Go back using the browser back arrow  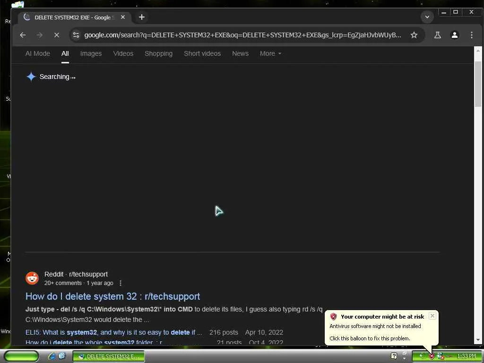coord(23,35)
